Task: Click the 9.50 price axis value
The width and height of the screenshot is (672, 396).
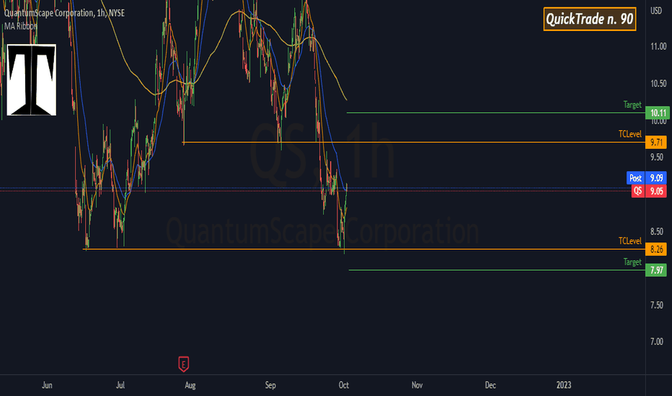Action: coord(657,157)
